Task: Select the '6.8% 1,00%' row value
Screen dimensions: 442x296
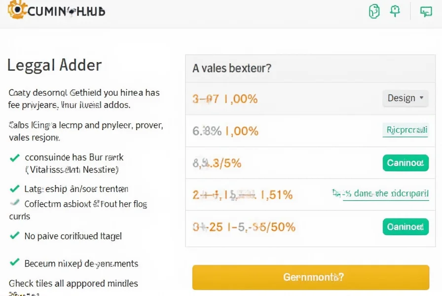Action: point(225,131)
